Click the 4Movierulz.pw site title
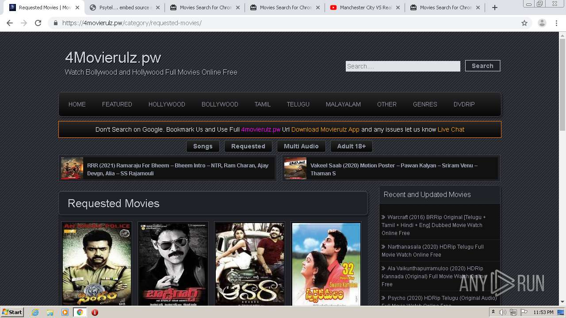The image size is (566, 318). coord(113,58)
